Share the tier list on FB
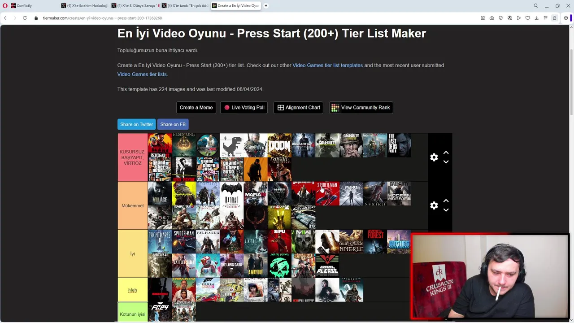 tap(173, 124)
